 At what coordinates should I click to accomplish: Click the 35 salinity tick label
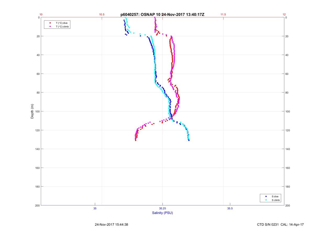[95, 208]
